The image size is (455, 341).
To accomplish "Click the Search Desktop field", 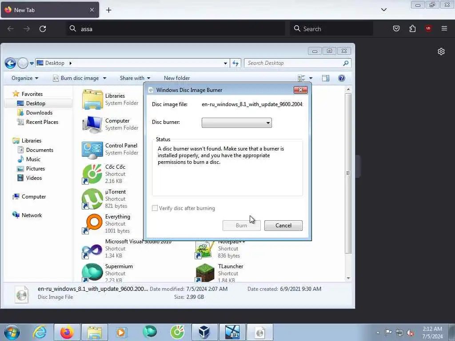I will tap(298, 63).
